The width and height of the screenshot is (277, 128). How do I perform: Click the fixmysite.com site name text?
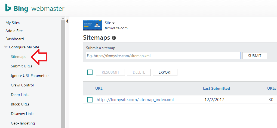pos(116,28)
